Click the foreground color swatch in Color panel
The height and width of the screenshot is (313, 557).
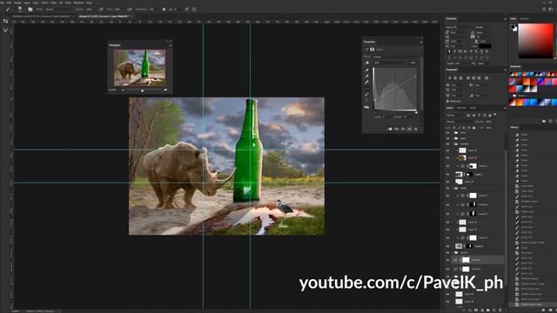point(513,27)
